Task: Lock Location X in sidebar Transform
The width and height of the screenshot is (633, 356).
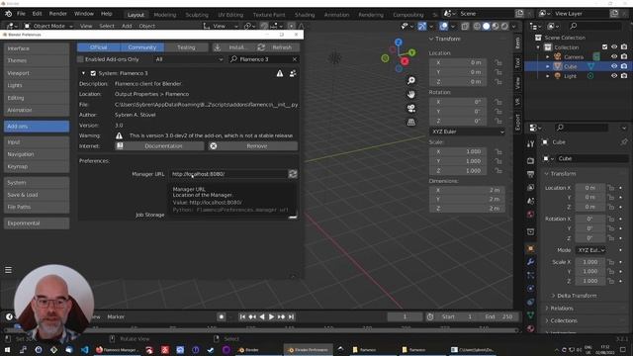Action: pos(498,62)
